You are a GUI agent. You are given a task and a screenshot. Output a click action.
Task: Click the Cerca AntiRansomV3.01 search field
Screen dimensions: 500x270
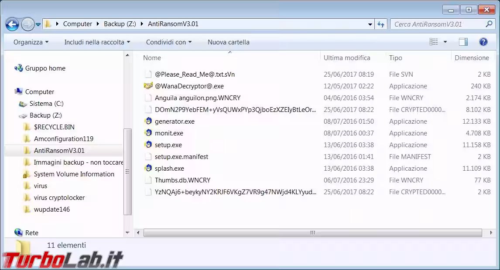436,24
